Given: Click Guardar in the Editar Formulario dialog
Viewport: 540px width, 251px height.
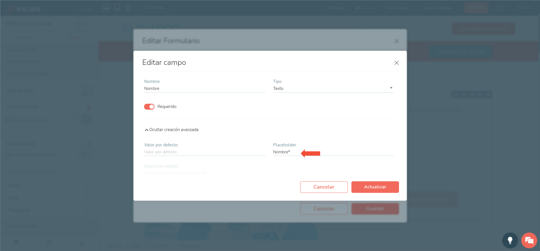Looking at the screenshot, I should (375, 209).
